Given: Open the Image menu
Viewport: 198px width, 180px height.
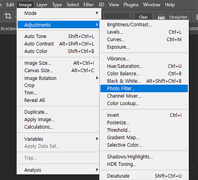Looking at the screenshot, I should pyautogui.click(x=25, y=5).
